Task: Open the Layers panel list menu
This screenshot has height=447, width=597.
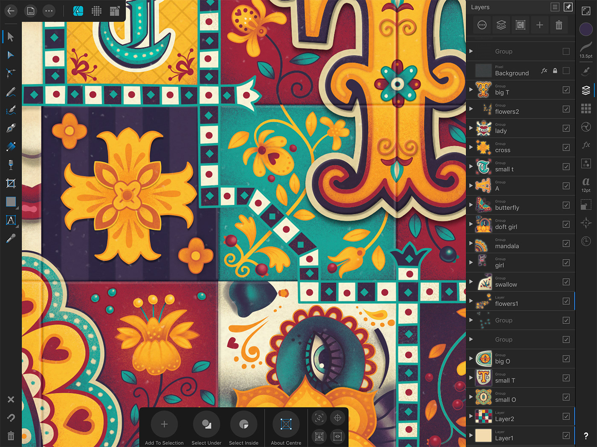Action: pos(555,7)
